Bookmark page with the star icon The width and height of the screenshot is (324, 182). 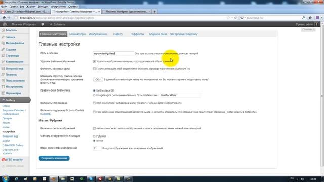pos(228,18)
